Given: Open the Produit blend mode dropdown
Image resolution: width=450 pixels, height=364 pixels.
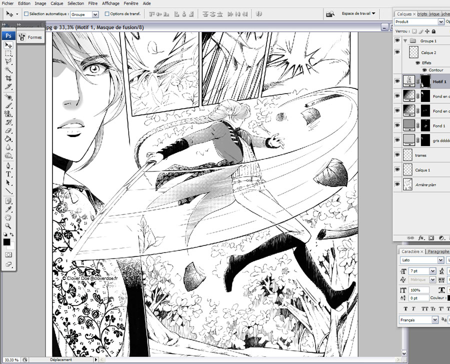Looking at the screenshot, I should tap(441, 21).
